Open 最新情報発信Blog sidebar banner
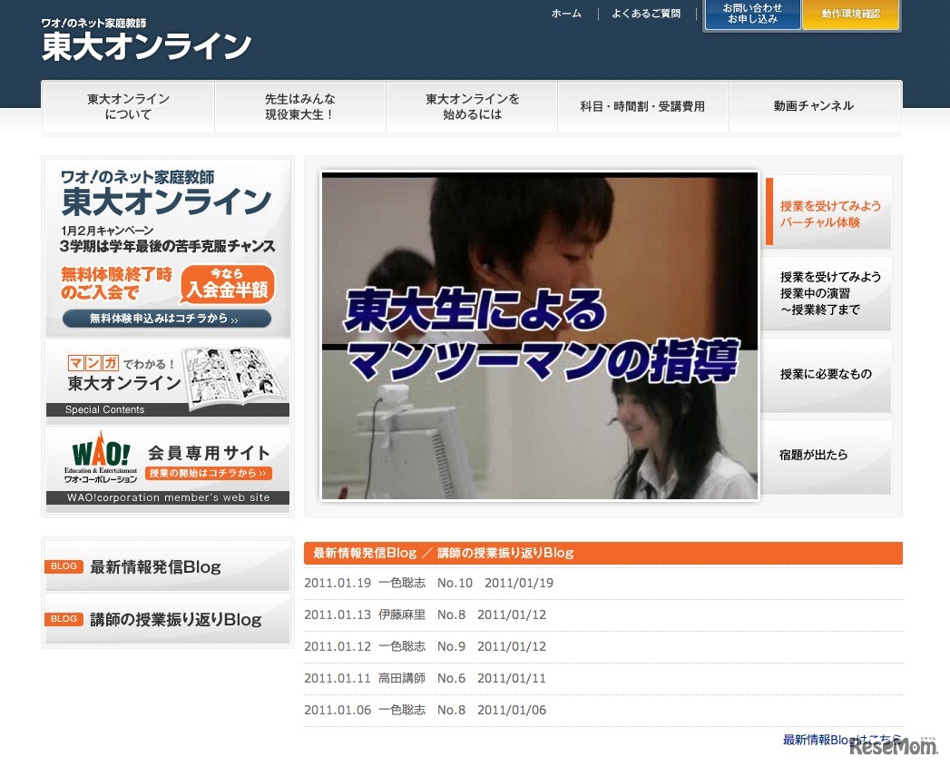The height and width of the screenshot is (767, 950). [168, 567]
